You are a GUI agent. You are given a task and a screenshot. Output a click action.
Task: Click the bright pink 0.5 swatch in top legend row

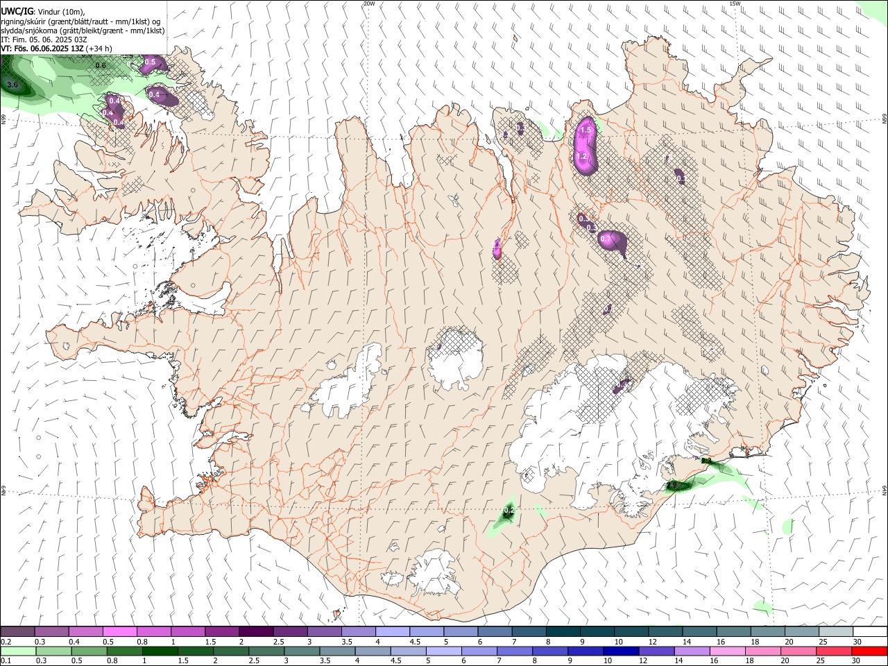(119, 631)
